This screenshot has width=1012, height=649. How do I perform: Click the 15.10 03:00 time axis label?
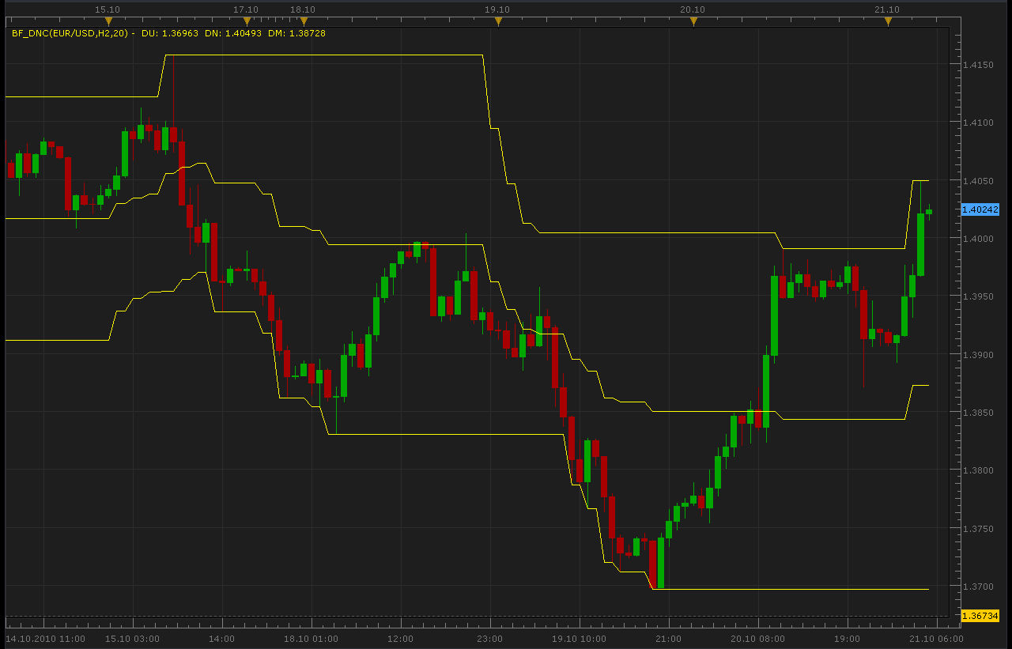point(133,639)
